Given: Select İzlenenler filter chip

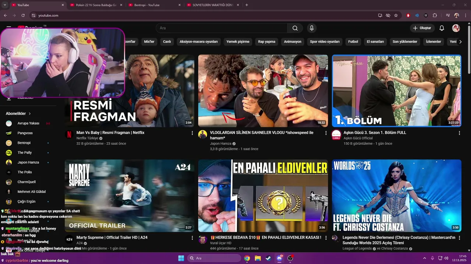Looking at the screenshot, I should tap(433, 42).
